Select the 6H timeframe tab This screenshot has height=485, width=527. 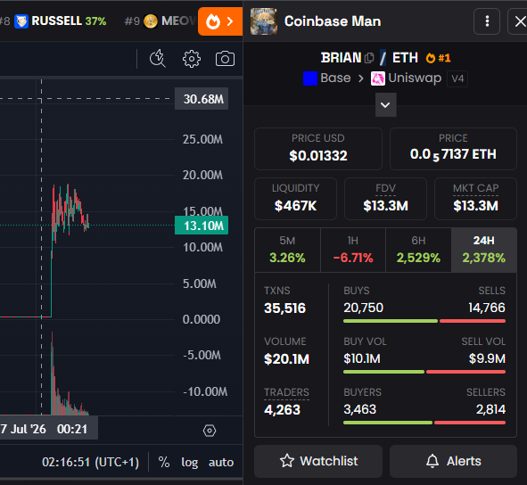pyautogui.click(x=418, y=250)
